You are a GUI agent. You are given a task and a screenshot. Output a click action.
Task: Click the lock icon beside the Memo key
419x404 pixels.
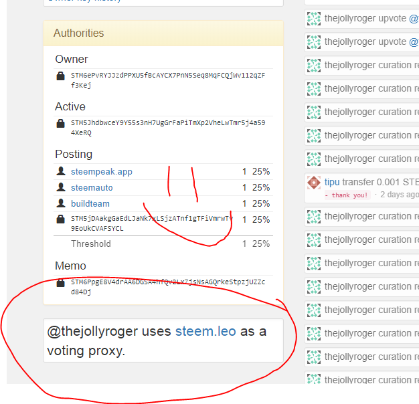point(61,283)
